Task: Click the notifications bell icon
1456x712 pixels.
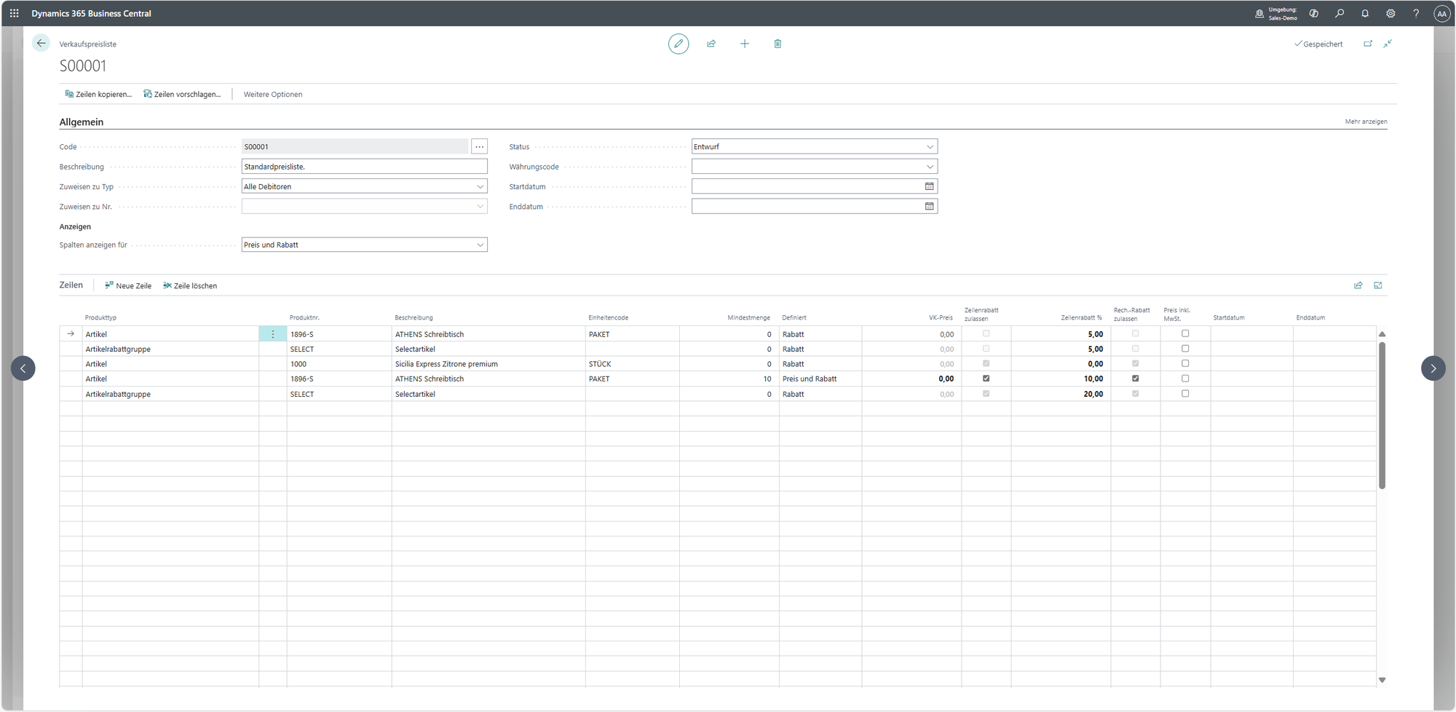Action: click(x=1365, y=13)
